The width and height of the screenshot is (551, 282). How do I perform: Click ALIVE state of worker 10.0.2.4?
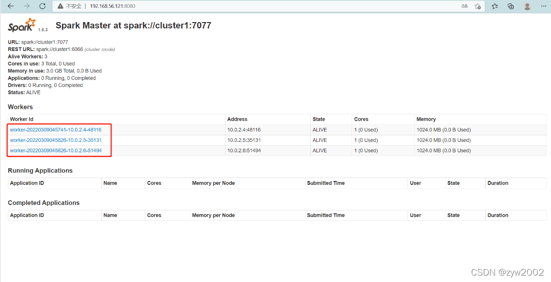[320, 130]
